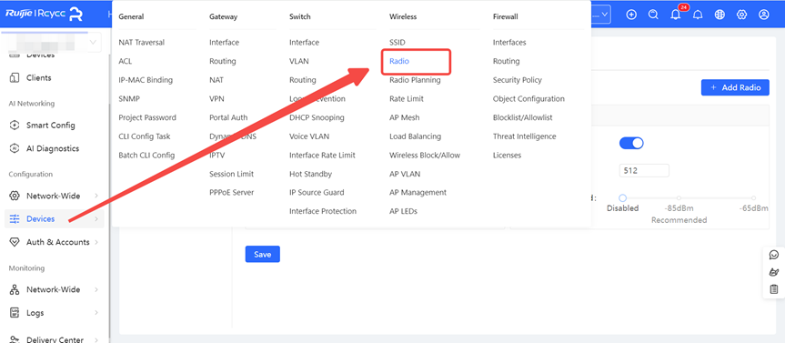Image resolution: width=785 pixels, height=343 pixels.
Task: Click the clipboard icon on right edge
Action: click(x=774, y=289)
